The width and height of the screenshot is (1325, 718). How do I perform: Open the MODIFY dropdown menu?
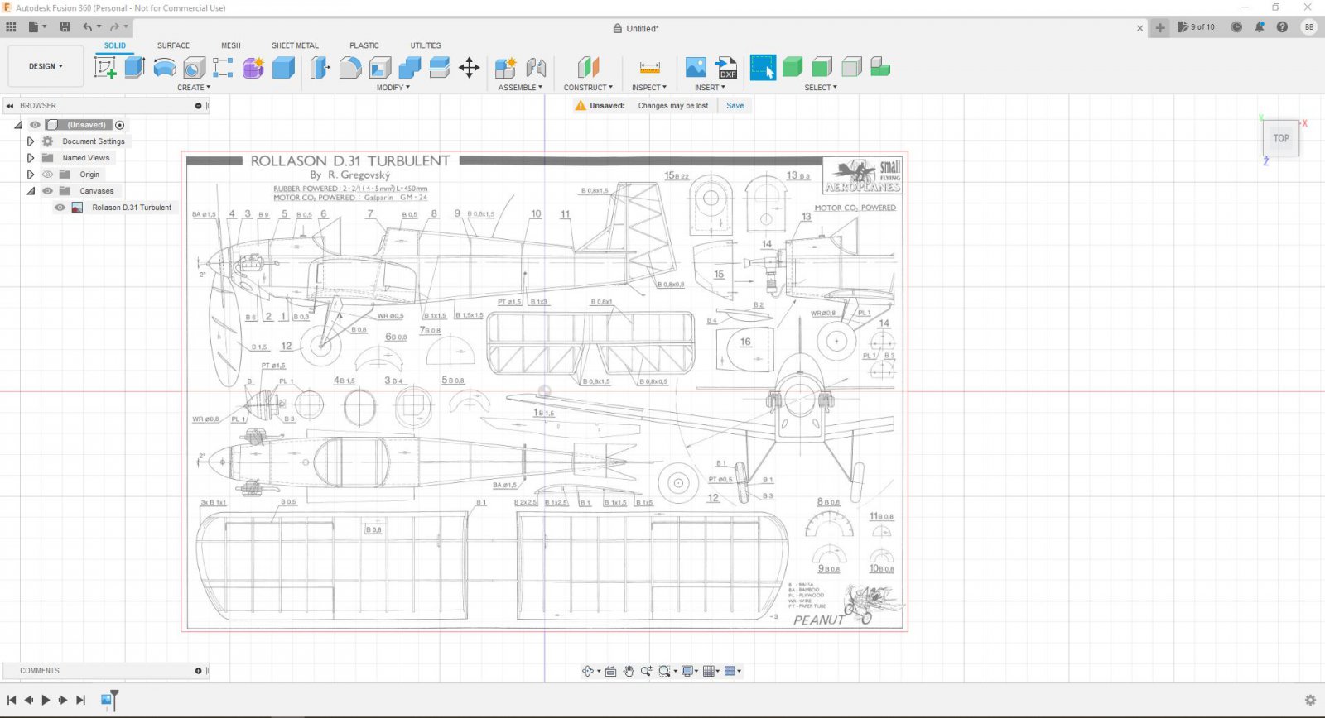(393, 87)
